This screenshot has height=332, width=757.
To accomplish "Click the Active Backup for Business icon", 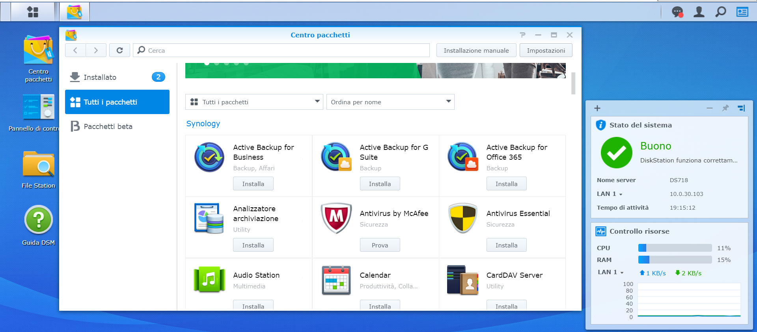I will pos(209,157).
